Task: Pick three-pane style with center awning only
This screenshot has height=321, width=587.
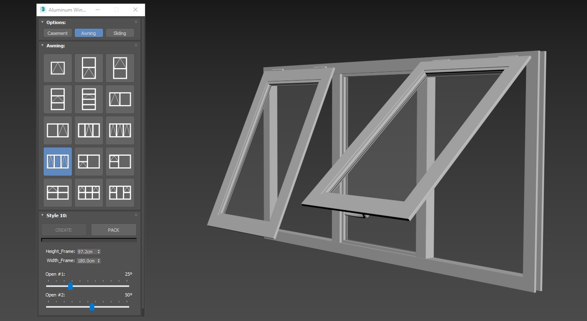Action: click(x=89, y=130)
